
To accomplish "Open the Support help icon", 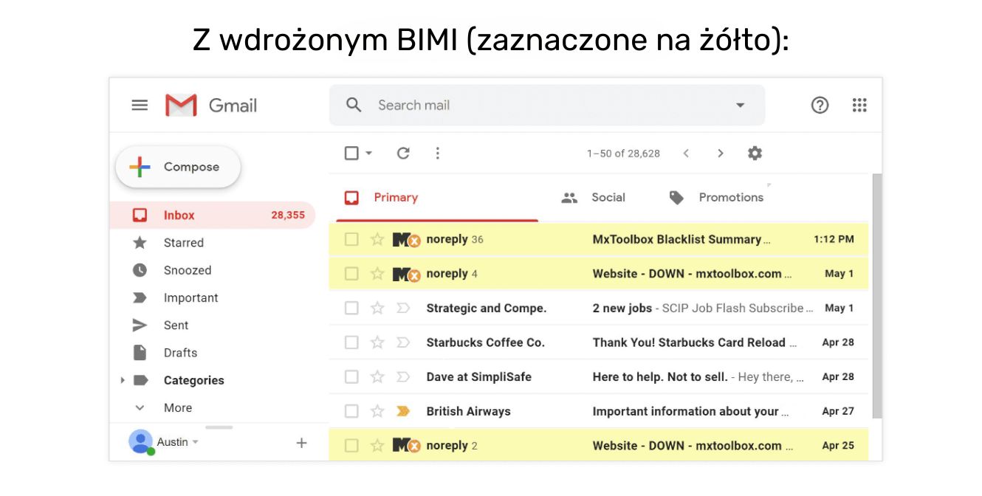I will tap(820, 105).
